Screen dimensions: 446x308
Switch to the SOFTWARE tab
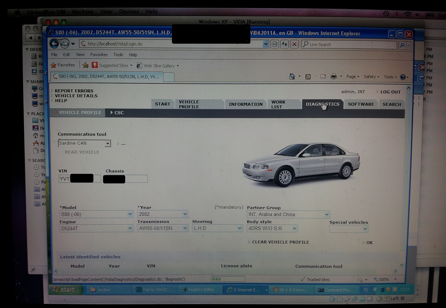[x=361, y=104]
